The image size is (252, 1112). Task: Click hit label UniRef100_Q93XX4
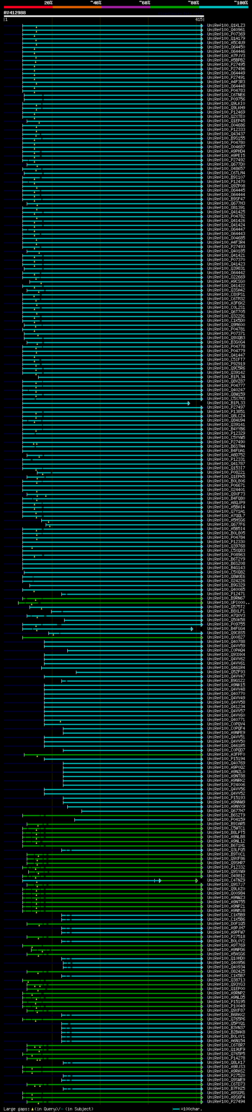226,654
